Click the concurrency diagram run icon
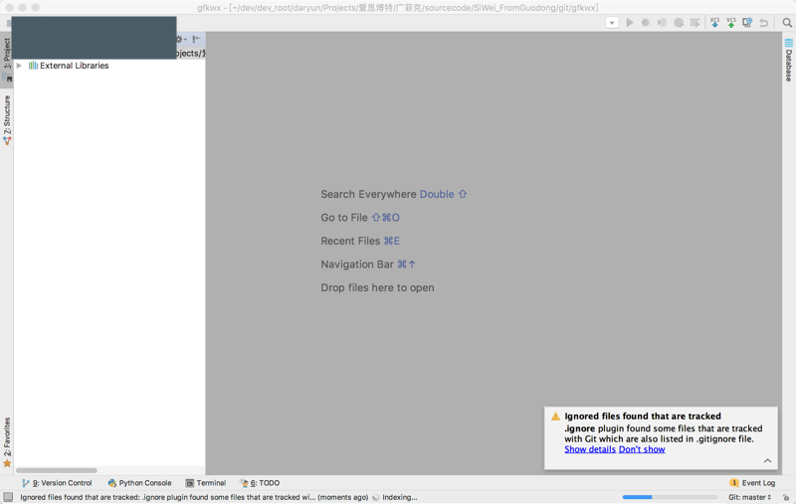Viewport: 796px width, 504px height. (x=695, y=23)
